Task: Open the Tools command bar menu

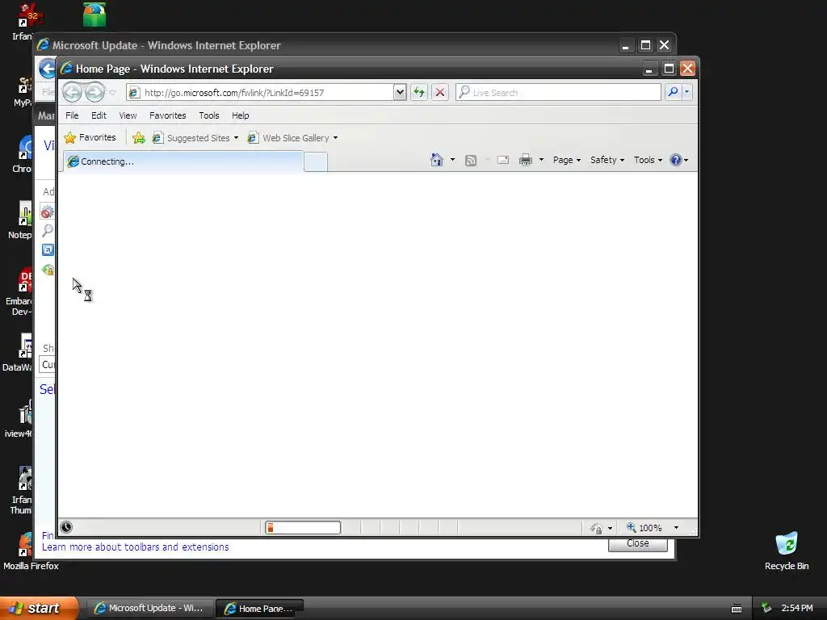Action: tap(648, 160)
